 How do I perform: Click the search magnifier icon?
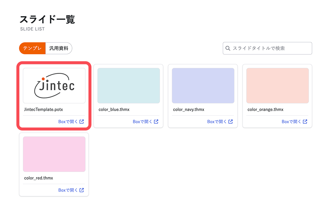tap(228, 48)
